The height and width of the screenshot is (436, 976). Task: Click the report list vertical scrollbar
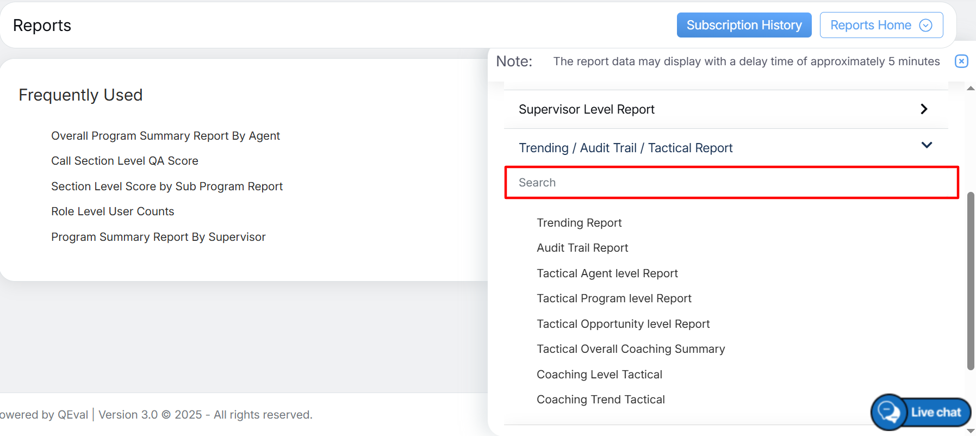click(x=971, y=281)
